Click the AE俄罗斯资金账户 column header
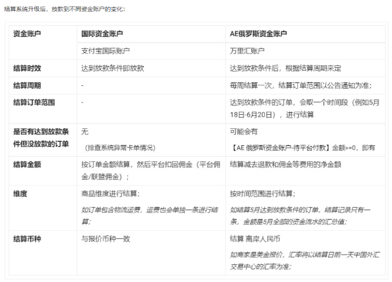 point(258,34)
